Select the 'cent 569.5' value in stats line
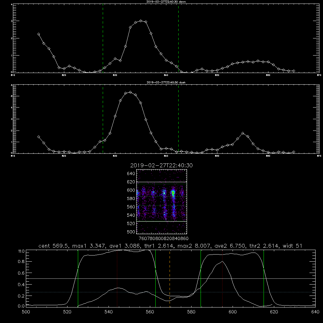323x323 pixels. 54,246
